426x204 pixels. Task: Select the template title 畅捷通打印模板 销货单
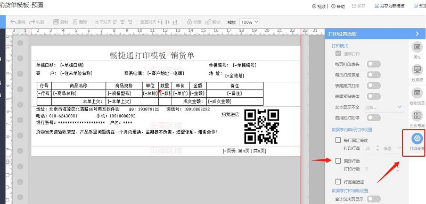(x=152, y=56)
